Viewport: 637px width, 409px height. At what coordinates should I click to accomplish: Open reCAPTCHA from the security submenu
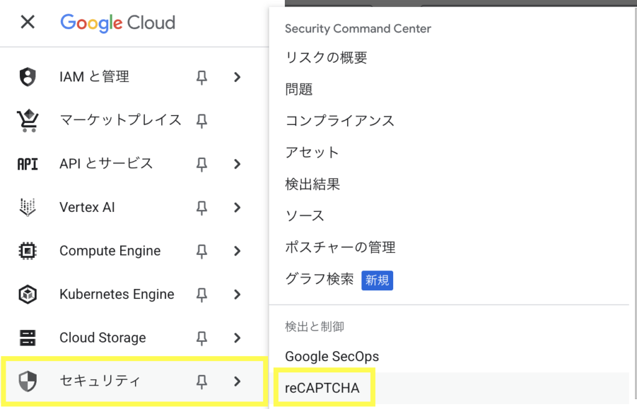pyautogui.click(x=322, y=388)
